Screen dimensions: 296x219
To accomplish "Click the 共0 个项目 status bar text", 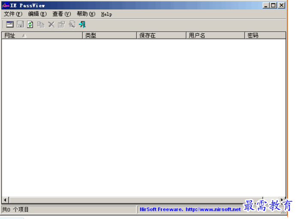I will (x=15, y=210).
